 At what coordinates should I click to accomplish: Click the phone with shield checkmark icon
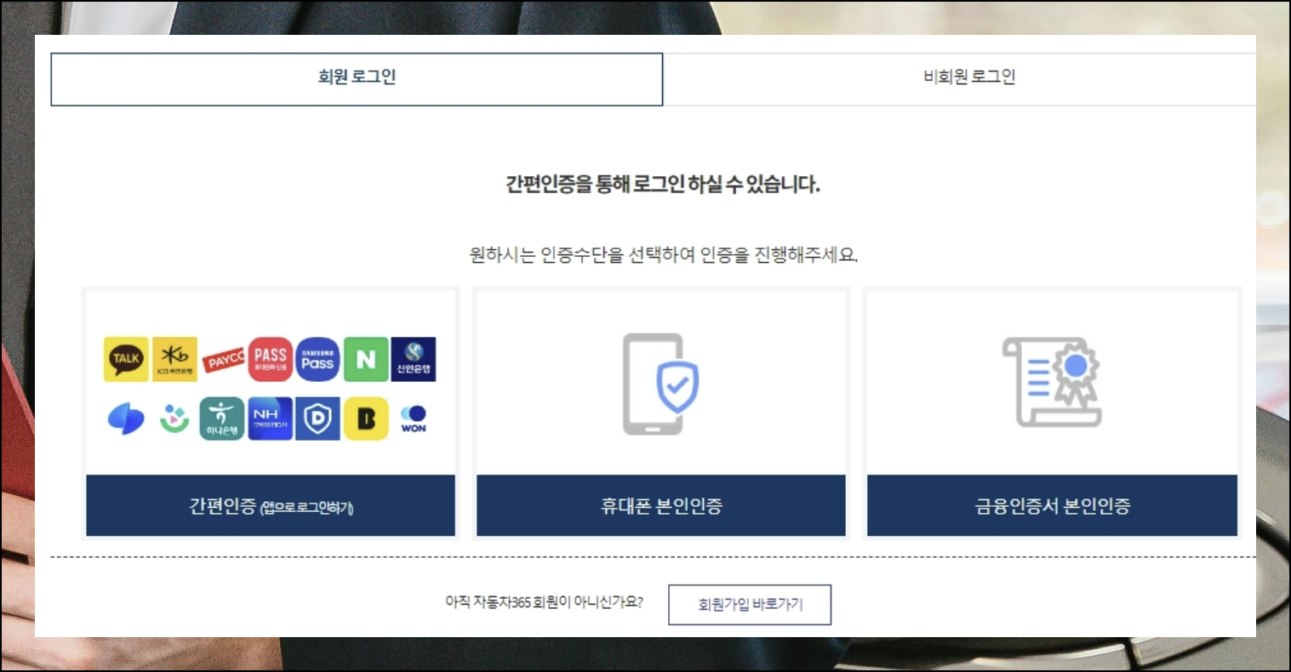(x=660, y=384)
